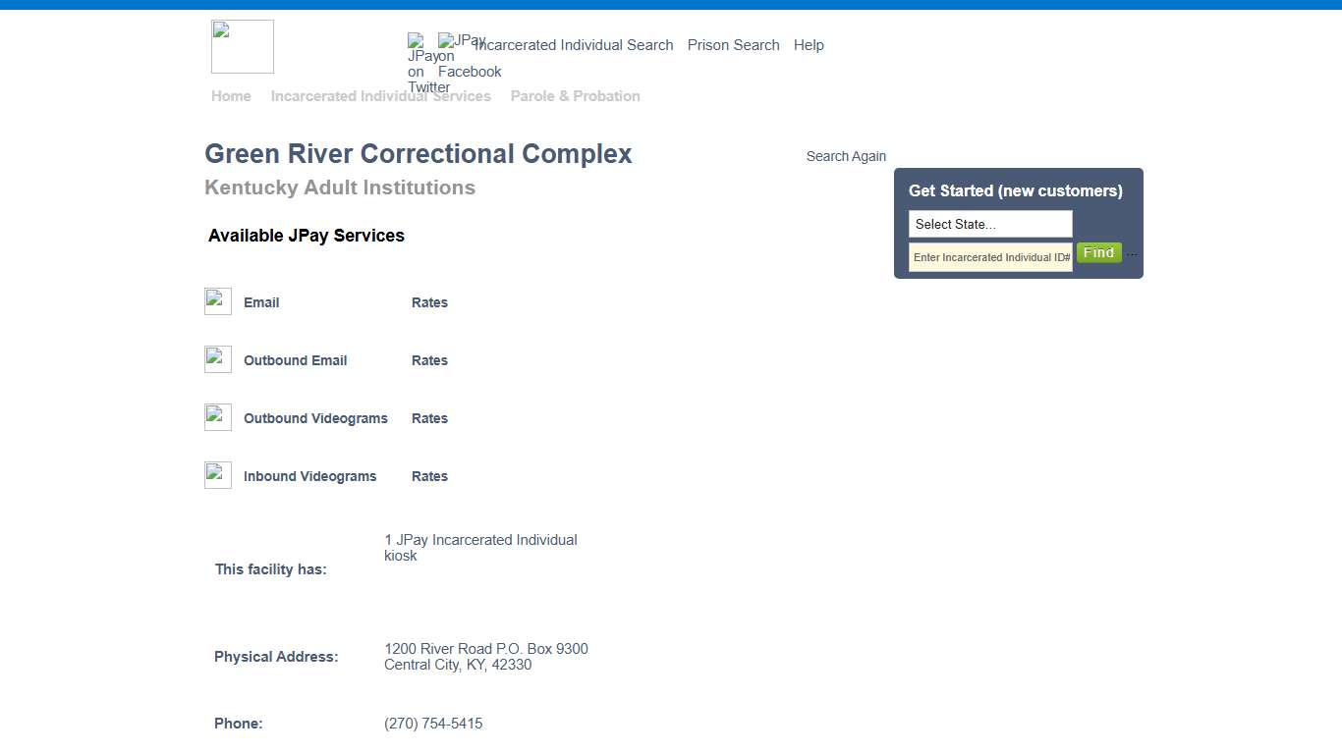Go to the Home menu

tap(231, 95)
